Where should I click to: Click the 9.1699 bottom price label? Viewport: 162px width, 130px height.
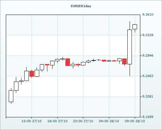coord(148,117)
